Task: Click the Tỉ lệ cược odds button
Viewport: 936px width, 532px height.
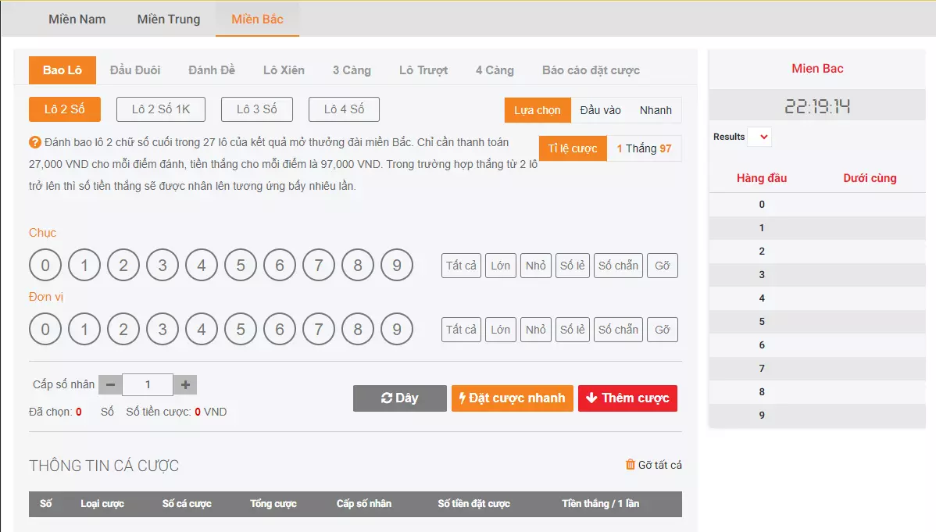Action: click(573, 148)
